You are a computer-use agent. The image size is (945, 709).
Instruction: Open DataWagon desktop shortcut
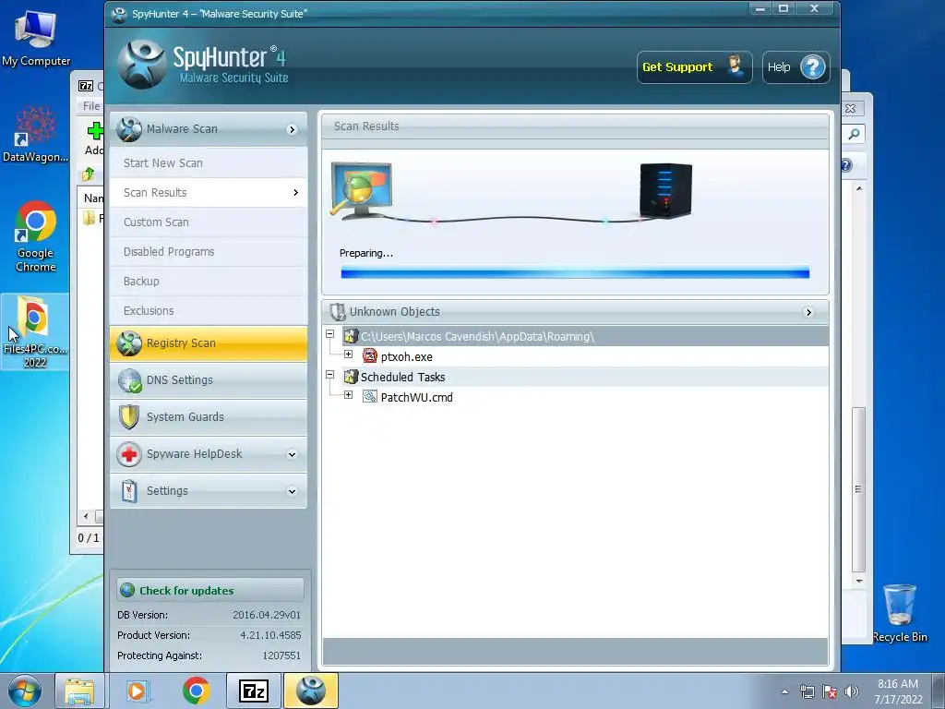pyautogui.click(x=35, y=134)
